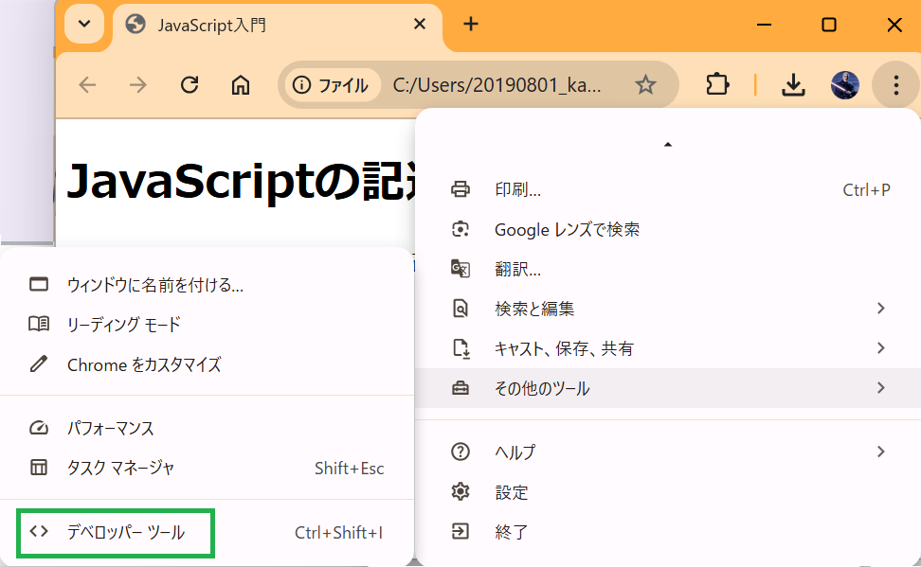
Task: Select デベロッパー ツール from the submenu
Action: click(126, 533)
